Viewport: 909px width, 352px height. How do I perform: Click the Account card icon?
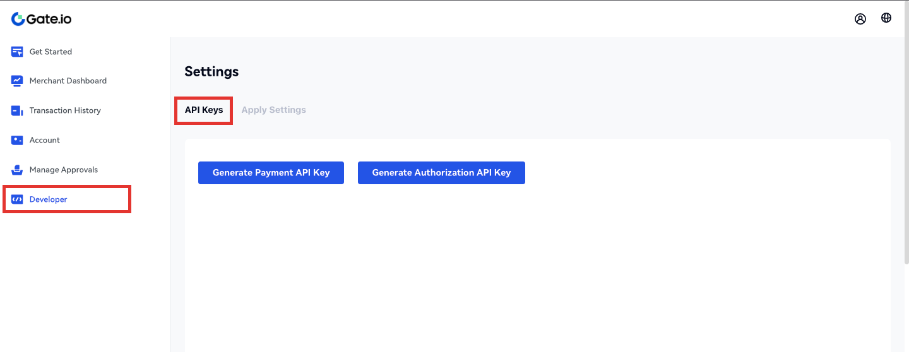click(17, 140)
